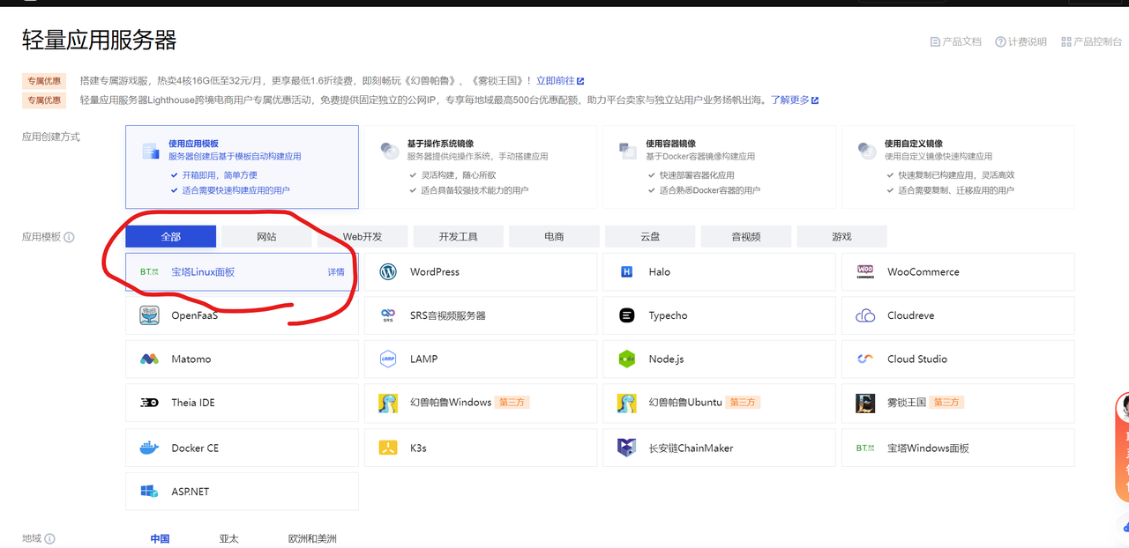Show the 开发工具 template tab
The image size is (1129, 548).
click(x=459, y=236)
